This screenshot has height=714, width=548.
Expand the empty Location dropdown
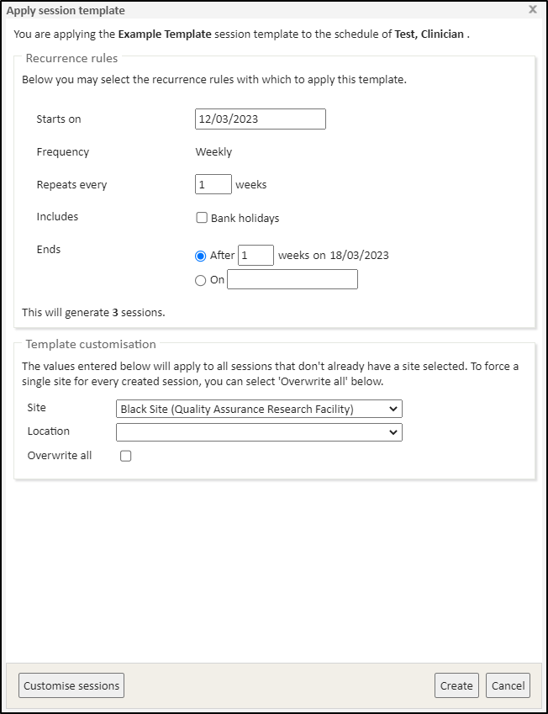[x=259, y=432]
